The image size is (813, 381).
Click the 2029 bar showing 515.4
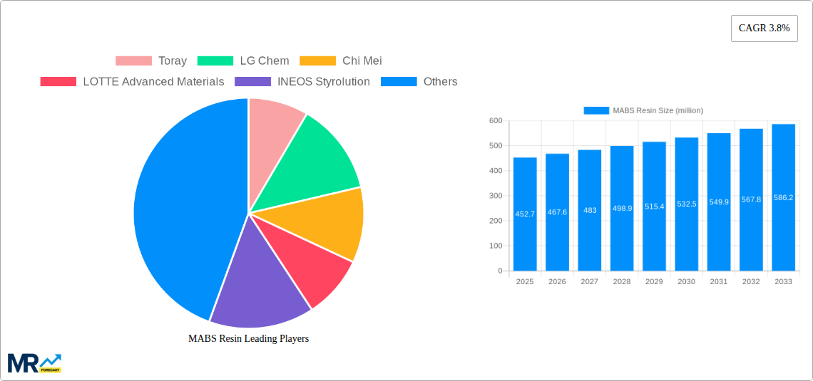pos(655,206)
